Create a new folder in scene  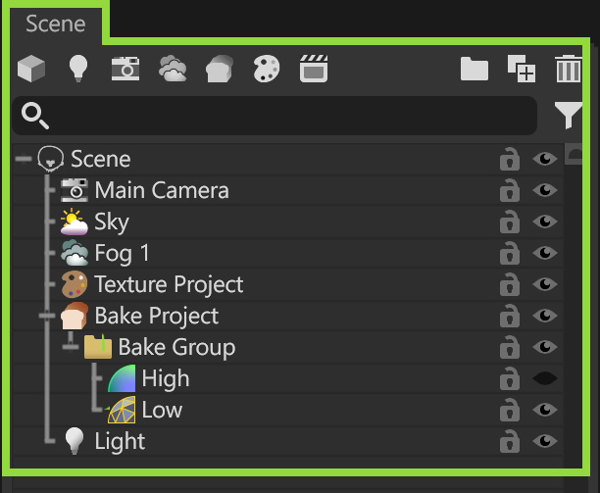click(x=475, y=69)
